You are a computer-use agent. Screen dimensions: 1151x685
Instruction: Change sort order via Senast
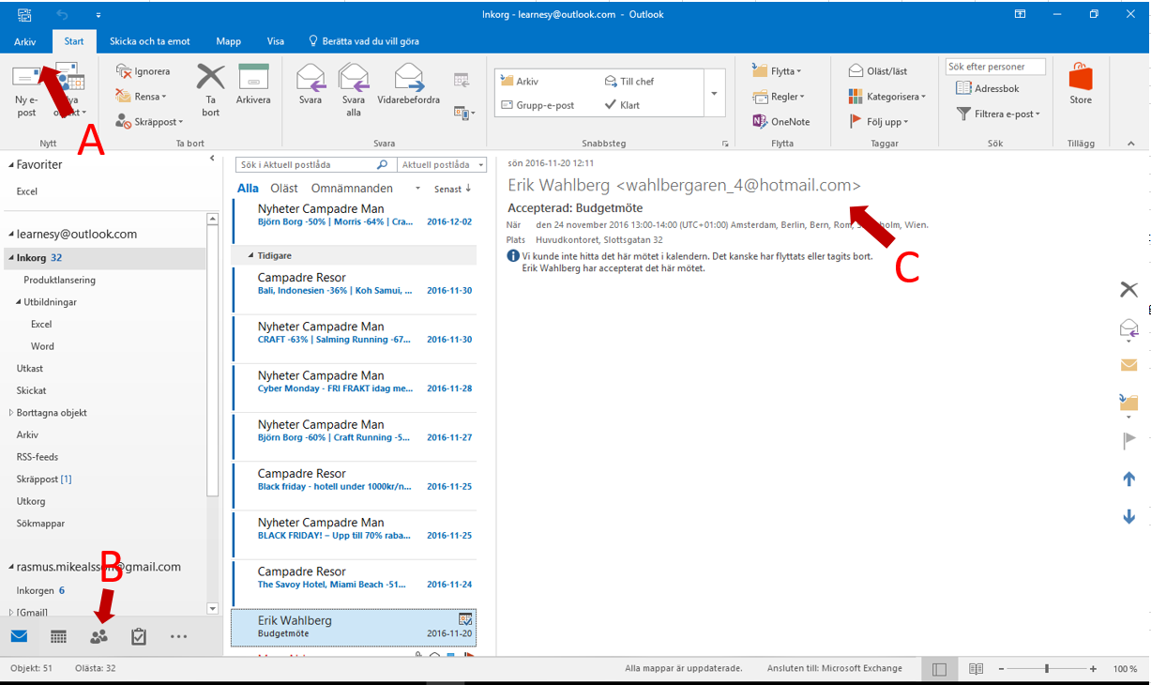coord(452,189)
